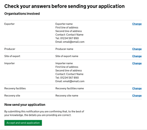Change the Recovery facilities entry
The width and height of the screenshot is (147, 130).
(x=137, y=88)
